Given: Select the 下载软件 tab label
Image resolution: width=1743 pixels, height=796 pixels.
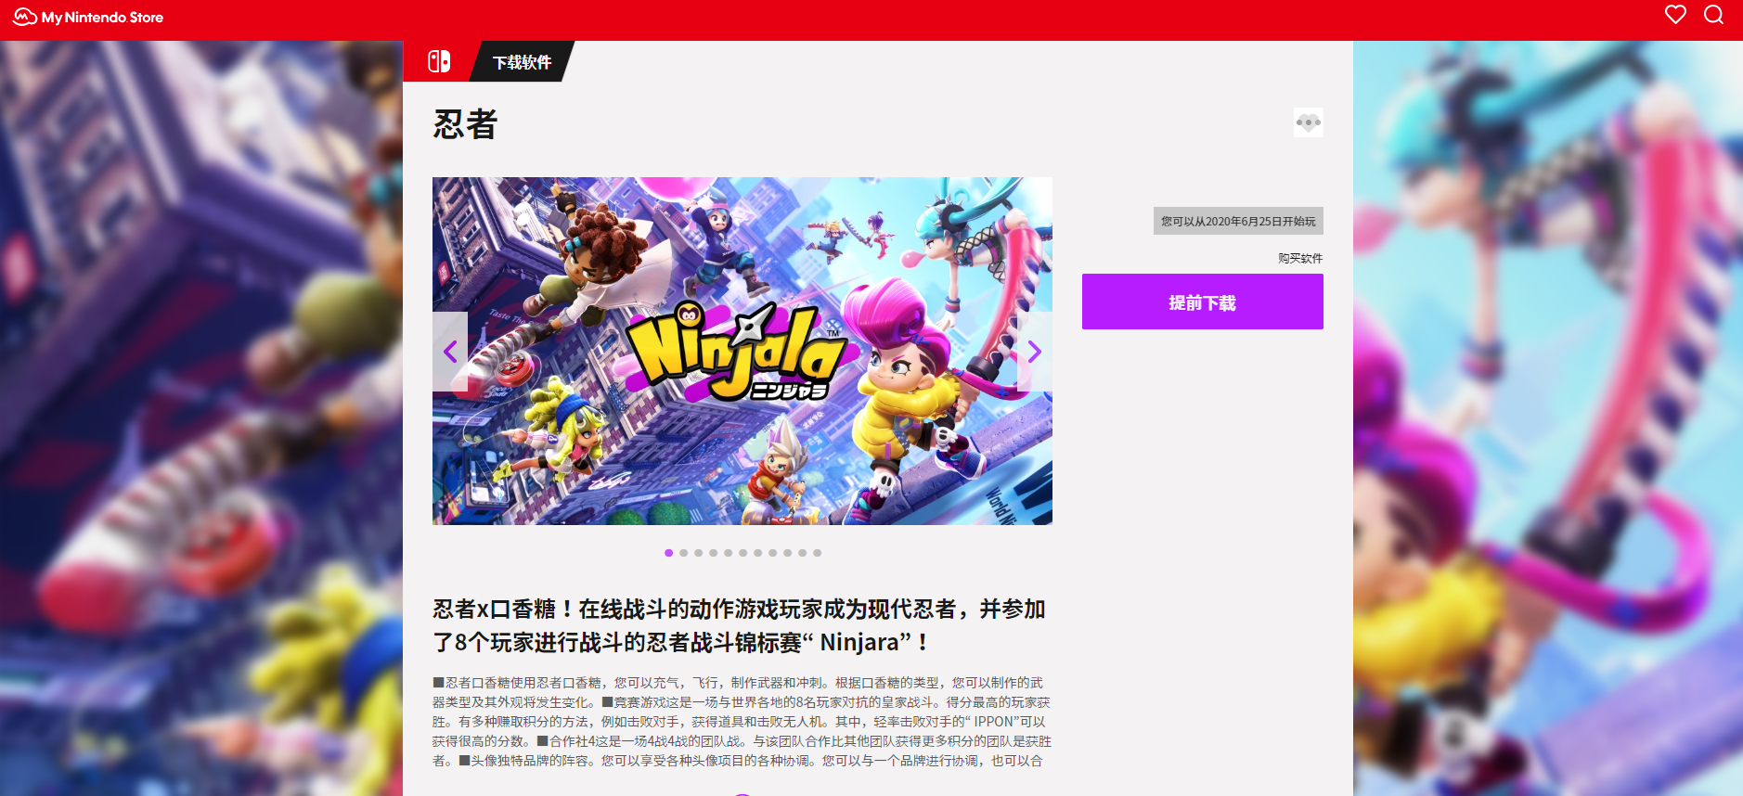Looking at the screenshot, I should point(522,62).
